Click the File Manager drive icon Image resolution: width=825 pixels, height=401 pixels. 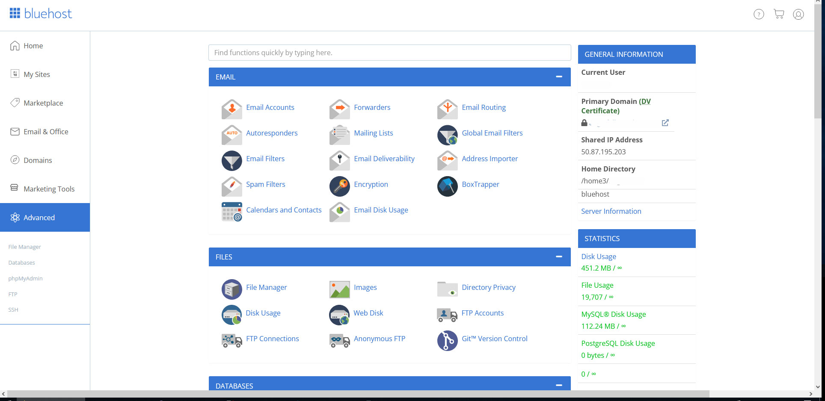click(x=232, y=289)
